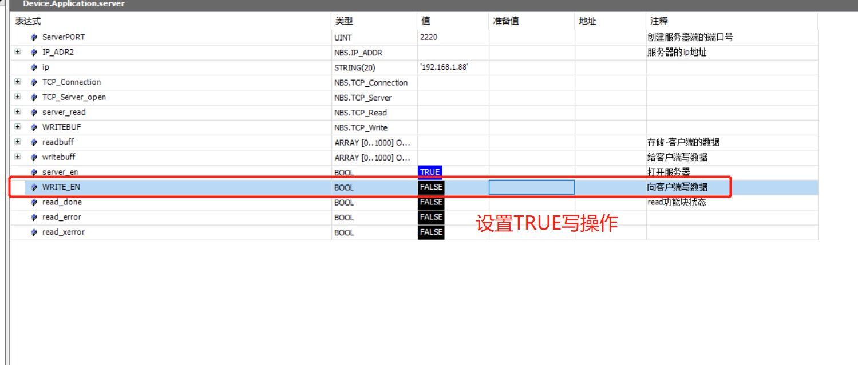The width and height of the screenshot is (858, 365).
Task: Select the WRITE_EN expression name
Action: [61, 187]
